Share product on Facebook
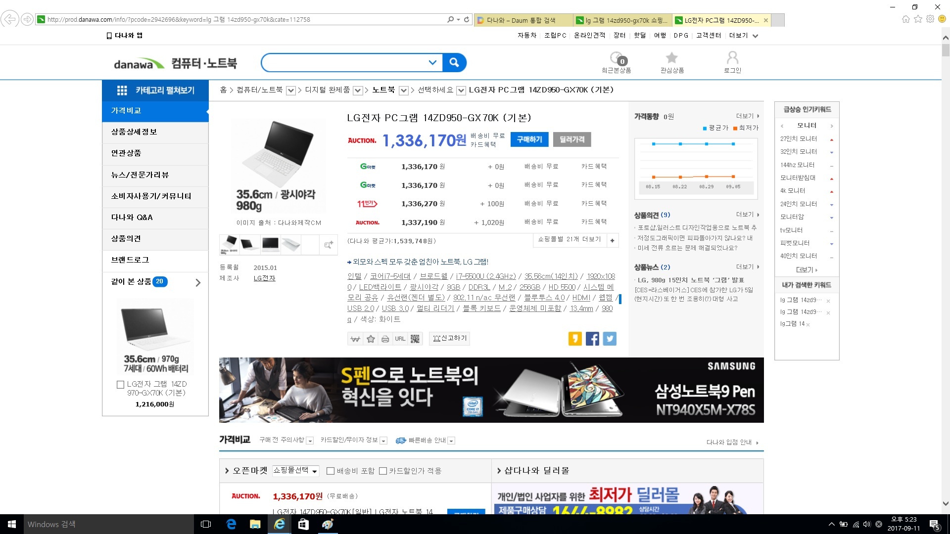This screenshot has width=950, height=534. (x=592, y=339)
